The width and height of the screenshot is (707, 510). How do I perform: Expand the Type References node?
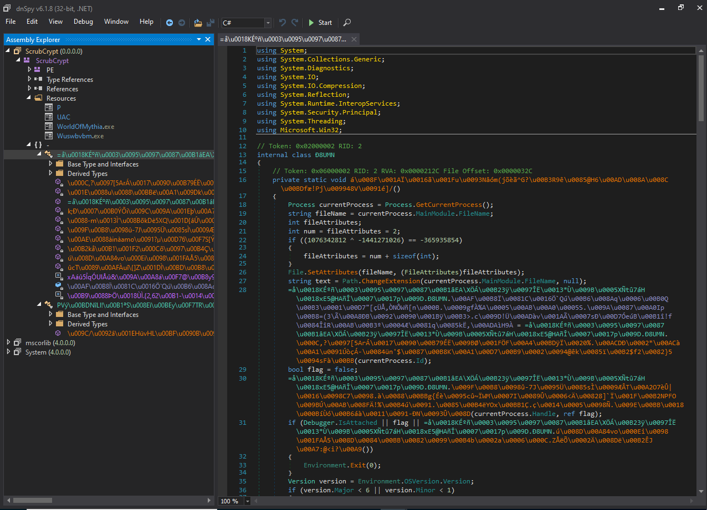[30, 79]
